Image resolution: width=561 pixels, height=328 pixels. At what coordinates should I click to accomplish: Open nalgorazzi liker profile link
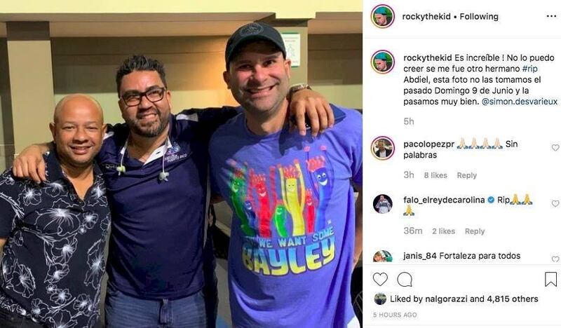(x=446, y=299)
